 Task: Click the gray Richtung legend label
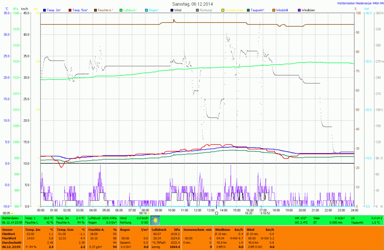coord(207,10)
